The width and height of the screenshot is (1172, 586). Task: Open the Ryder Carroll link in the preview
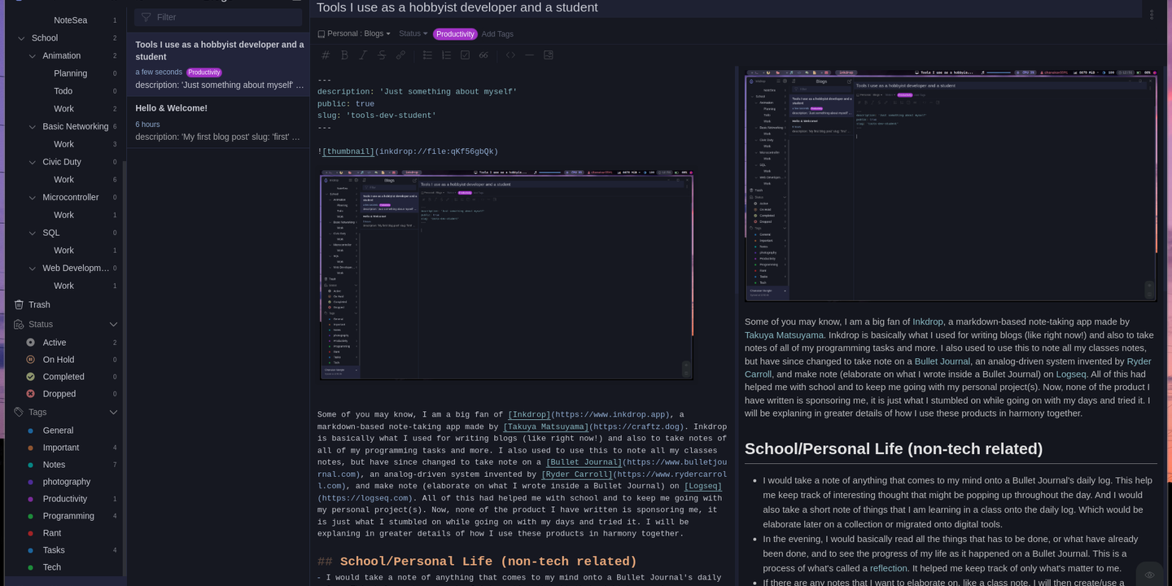(1139, 361)
